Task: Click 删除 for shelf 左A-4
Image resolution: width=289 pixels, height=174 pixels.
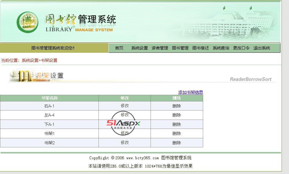Action: click(x=177, y=115)
